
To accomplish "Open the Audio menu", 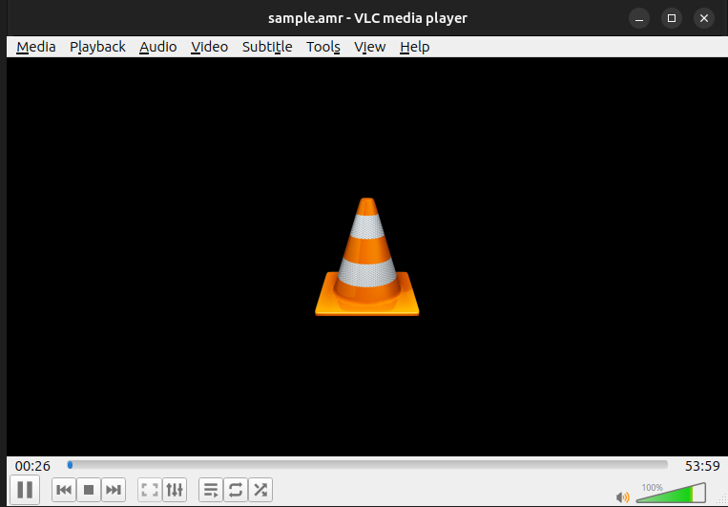I will point(157,47).
